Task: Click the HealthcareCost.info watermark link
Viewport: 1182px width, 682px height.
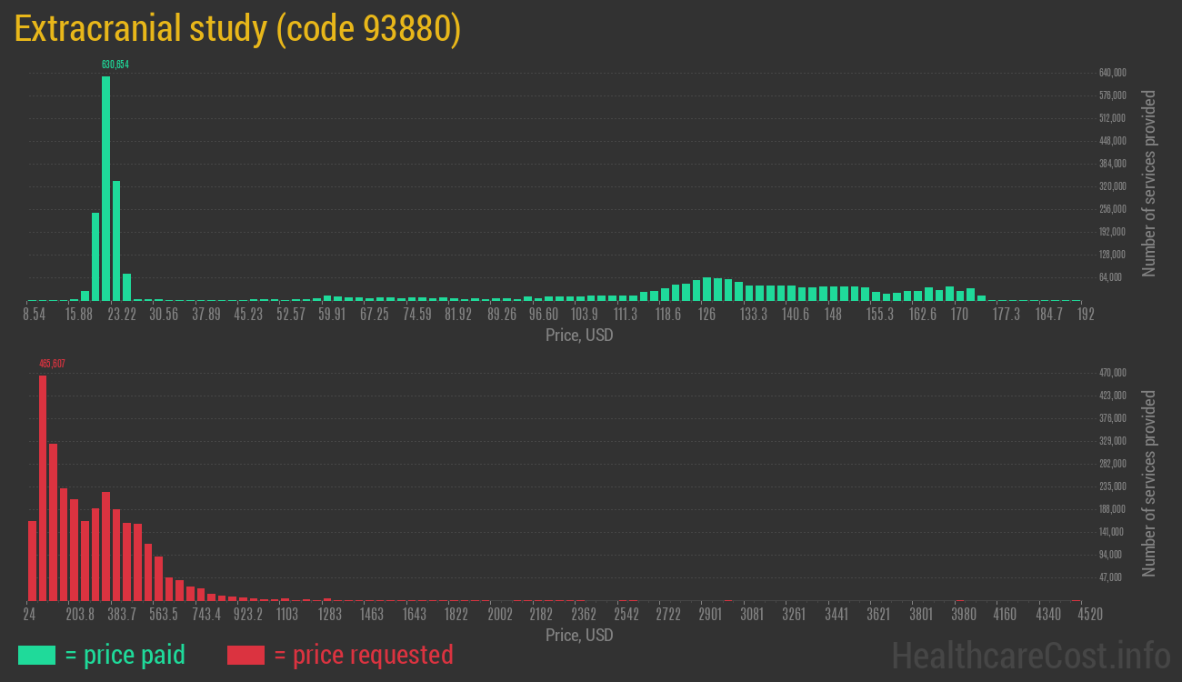Action: click(1030, 655)
